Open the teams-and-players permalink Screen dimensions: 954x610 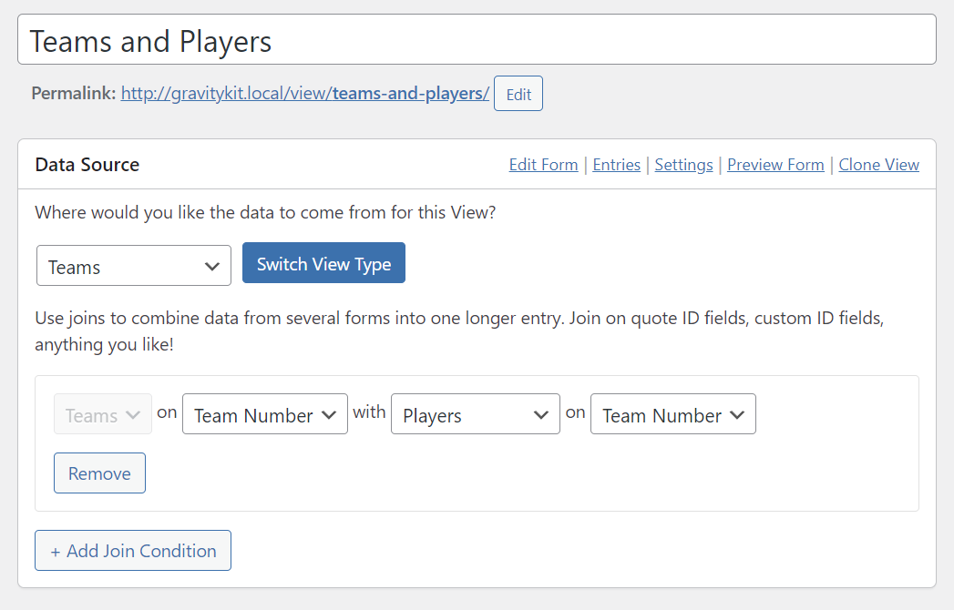point(305,93)
